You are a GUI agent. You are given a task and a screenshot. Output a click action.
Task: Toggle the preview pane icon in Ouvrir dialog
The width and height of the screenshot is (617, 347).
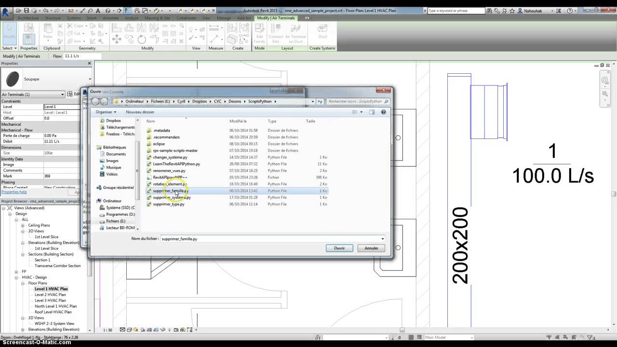(372, 112)
